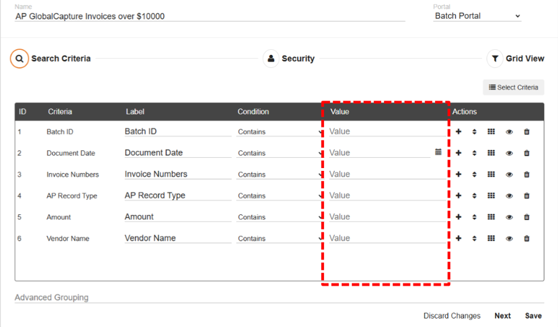Click the Value field for Document Date
The image size is (558, 327).
click(379, 153)
